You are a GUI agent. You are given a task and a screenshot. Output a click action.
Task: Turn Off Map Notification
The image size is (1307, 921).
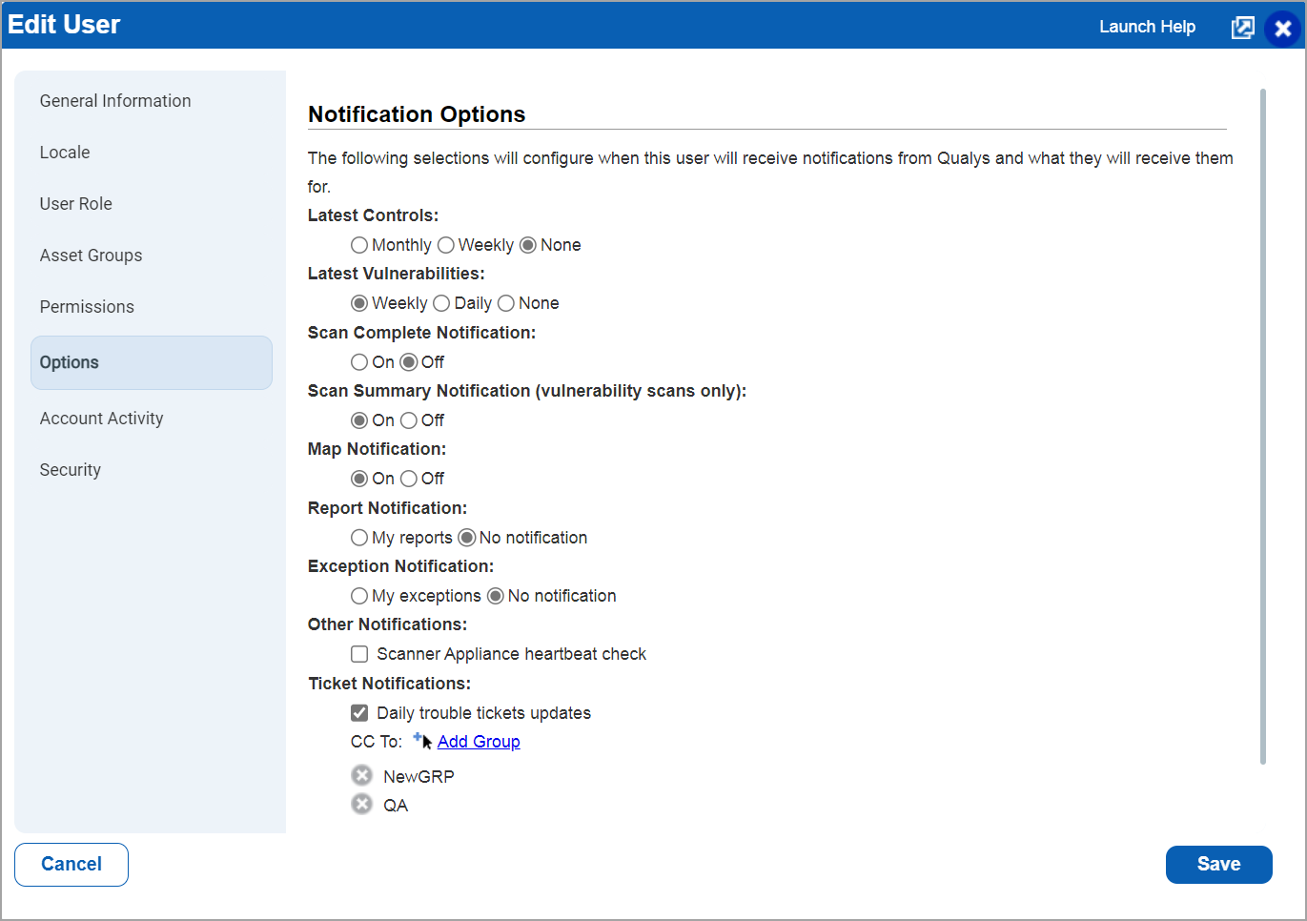[x=409, y=479]
